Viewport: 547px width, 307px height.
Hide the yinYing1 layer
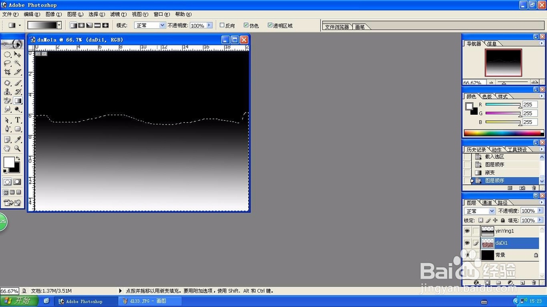[x=467, y=231]
